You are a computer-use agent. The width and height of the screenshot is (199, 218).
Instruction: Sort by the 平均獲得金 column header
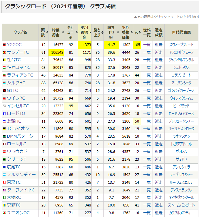pyautogui.click(x=84, y=32)
